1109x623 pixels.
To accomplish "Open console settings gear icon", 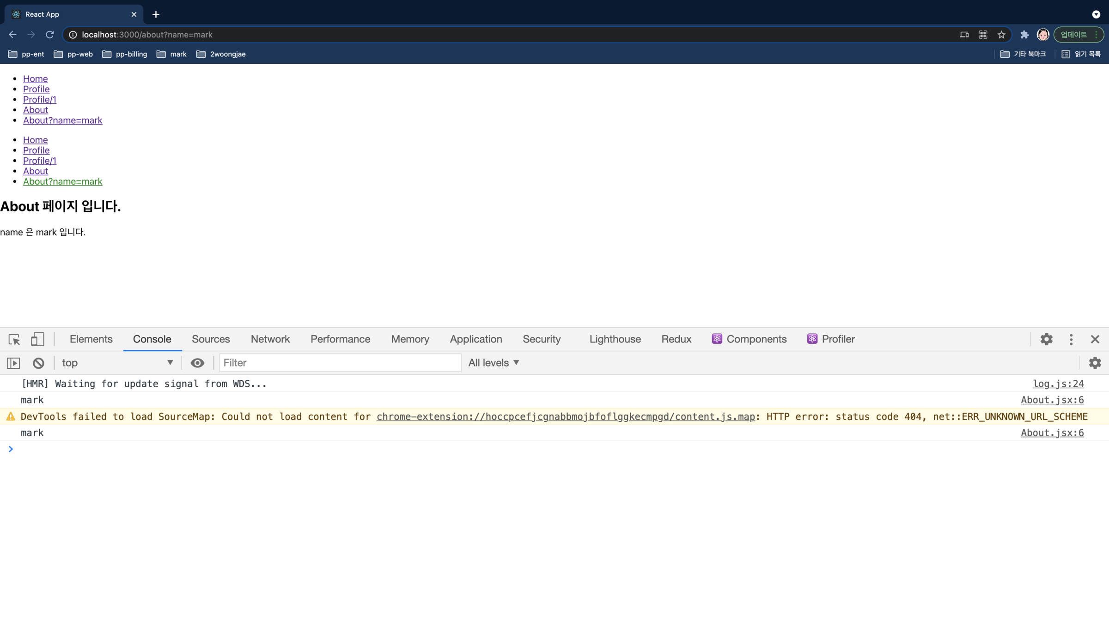I will 1095,363.
